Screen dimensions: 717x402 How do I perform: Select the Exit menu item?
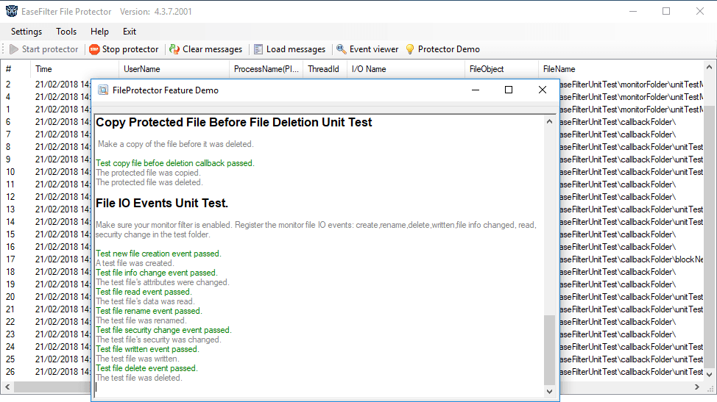coord(130,32)
